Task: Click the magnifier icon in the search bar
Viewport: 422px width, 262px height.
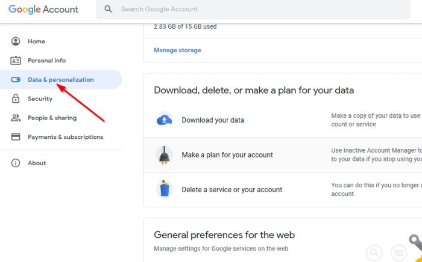Action: [x=108, y=9]
